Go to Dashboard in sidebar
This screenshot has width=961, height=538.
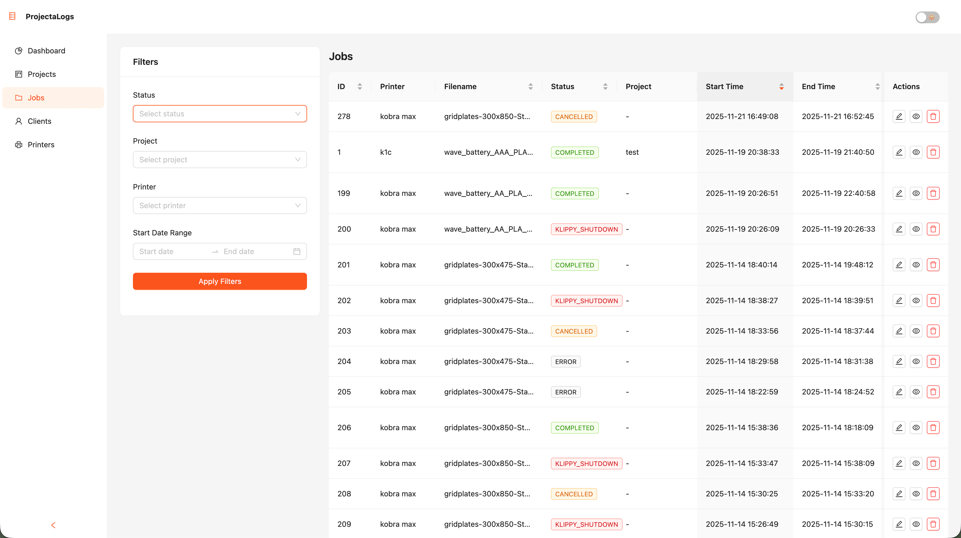(46, 51)
